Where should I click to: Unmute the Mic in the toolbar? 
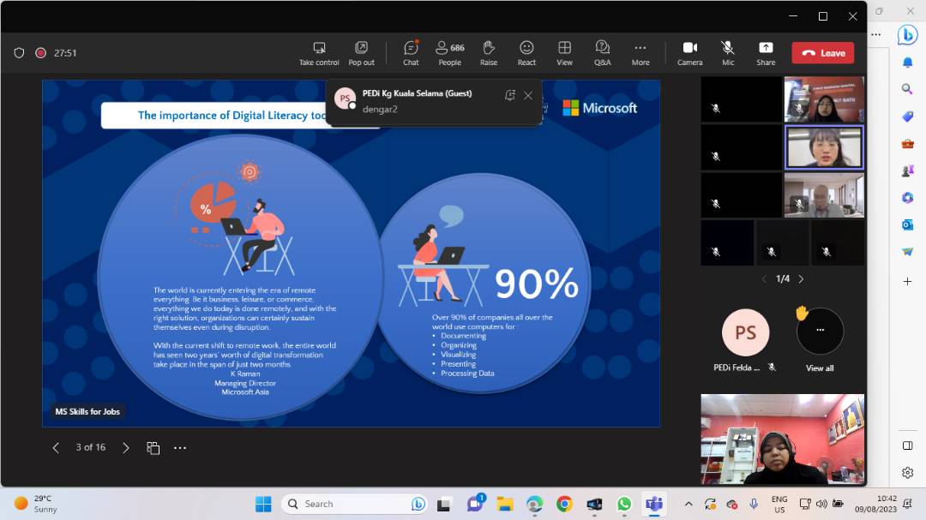728,53
